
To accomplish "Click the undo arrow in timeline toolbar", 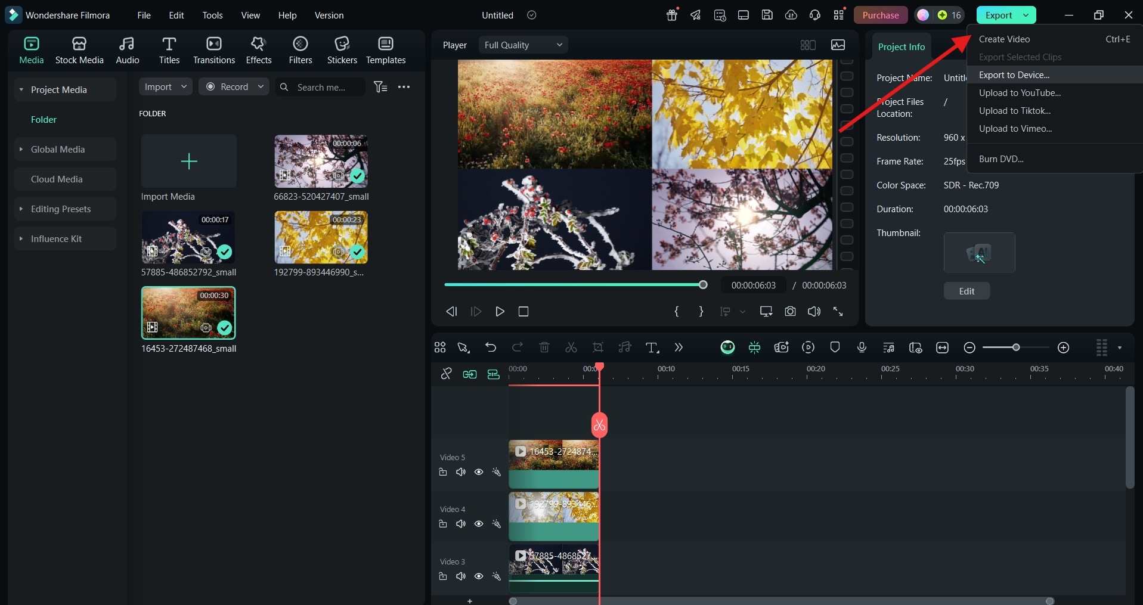I will pos(491,348).
